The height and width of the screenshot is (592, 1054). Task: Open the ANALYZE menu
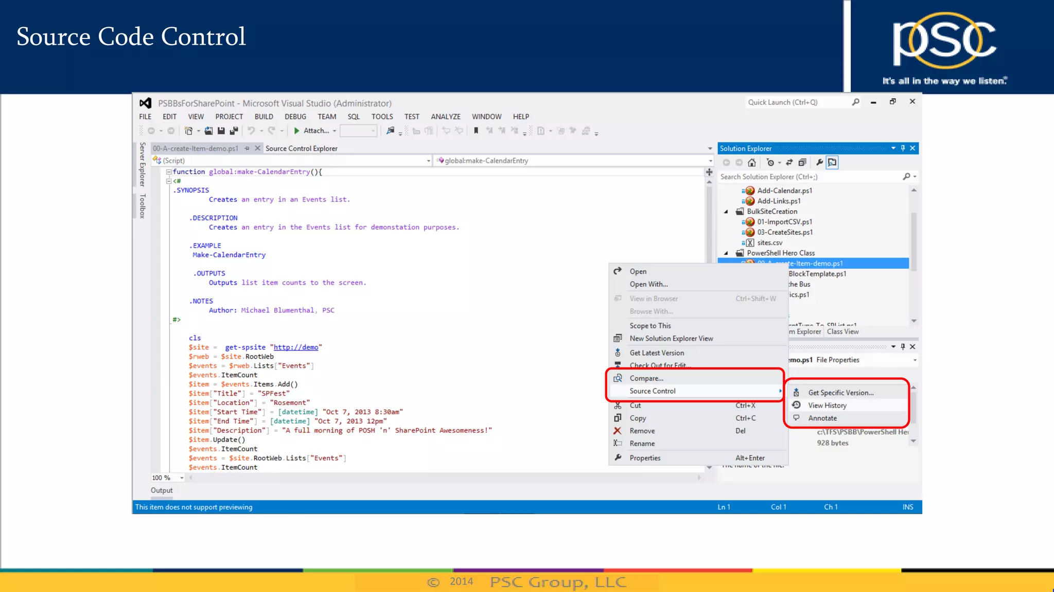pyautogui.click(x=445, y=117)
